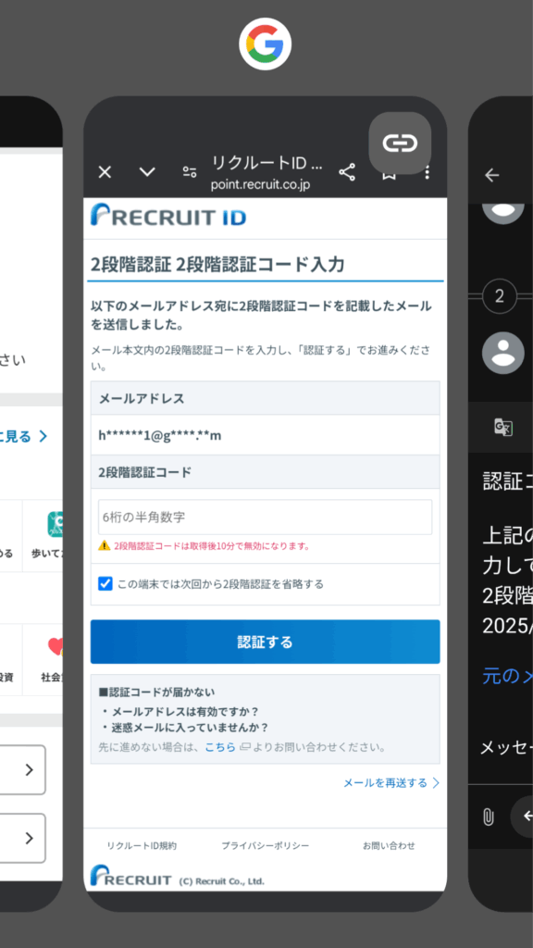Open the お問い合わせ footer link
The height and width of the screenshot is (948, 533).
(390, 846)
